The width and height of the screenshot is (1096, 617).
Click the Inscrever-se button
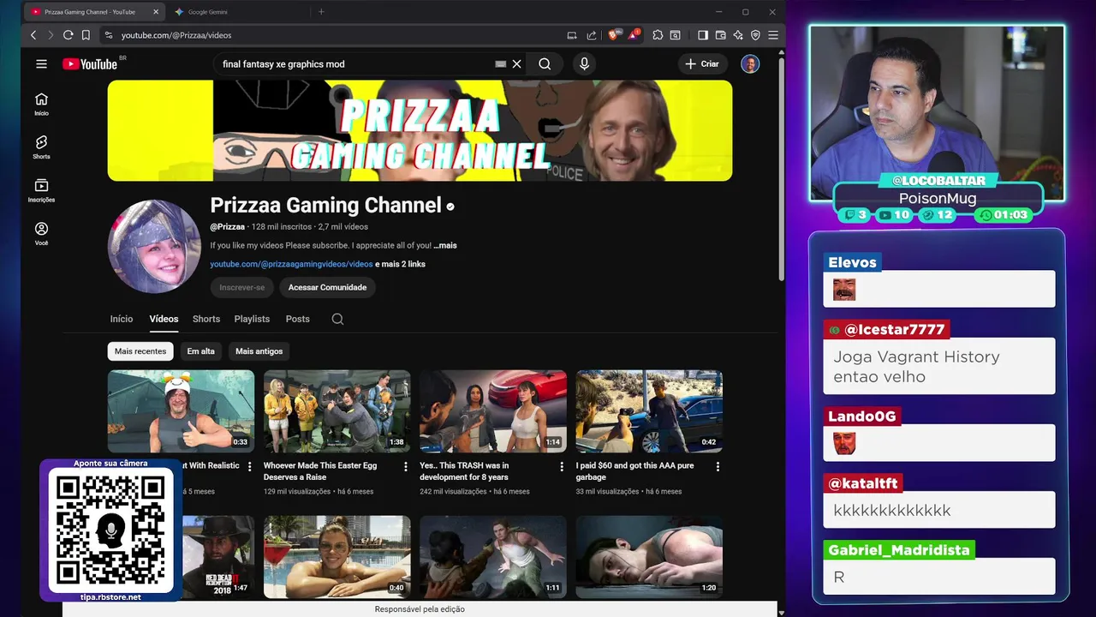pyautogui.click(x=242, y=288)
